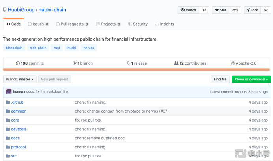Select the Code tab
Screen dimensions: 273x161
coord(13,24)
